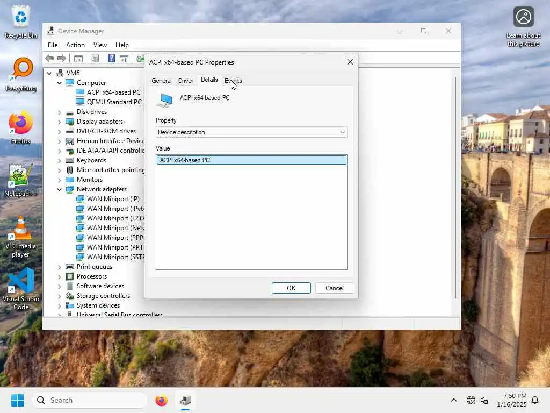
Task: Expand the Keyboards category
Action: (59, 160)
